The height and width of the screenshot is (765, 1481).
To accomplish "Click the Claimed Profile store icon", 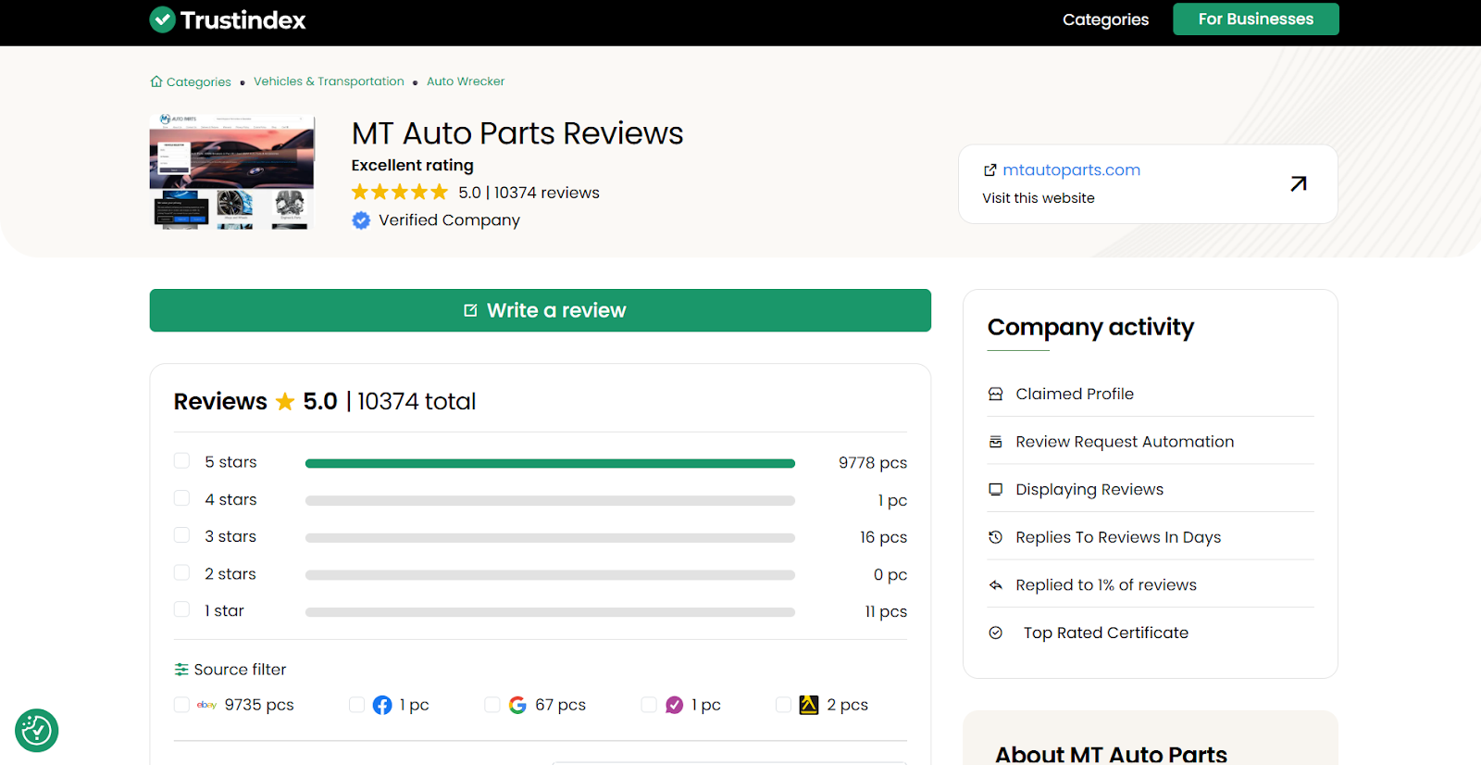I will (995, 394).
